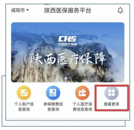
Task: Click the 查看更多 text label
Action: point(112,104)
